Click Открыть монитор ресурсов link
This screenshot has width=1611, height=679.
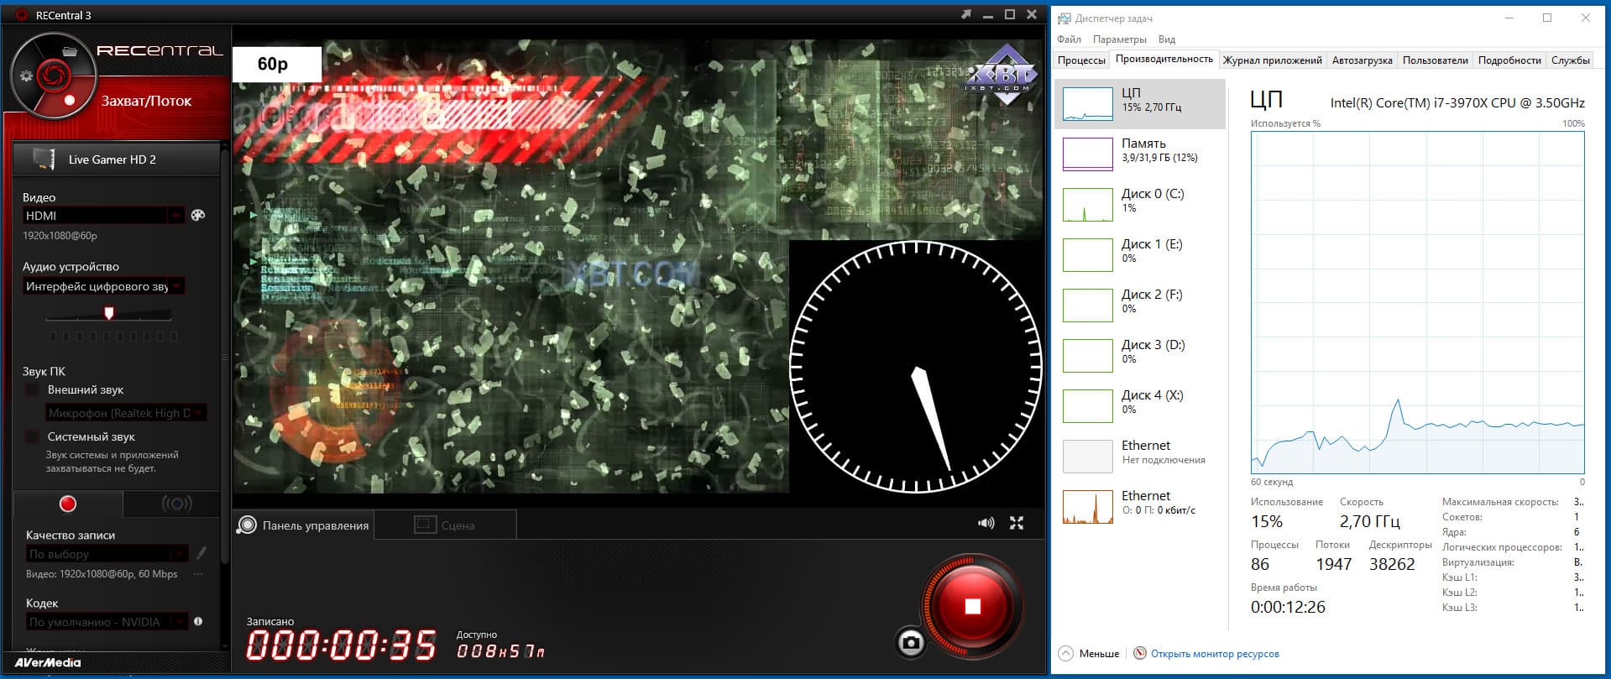click(x=1215, y=654)
